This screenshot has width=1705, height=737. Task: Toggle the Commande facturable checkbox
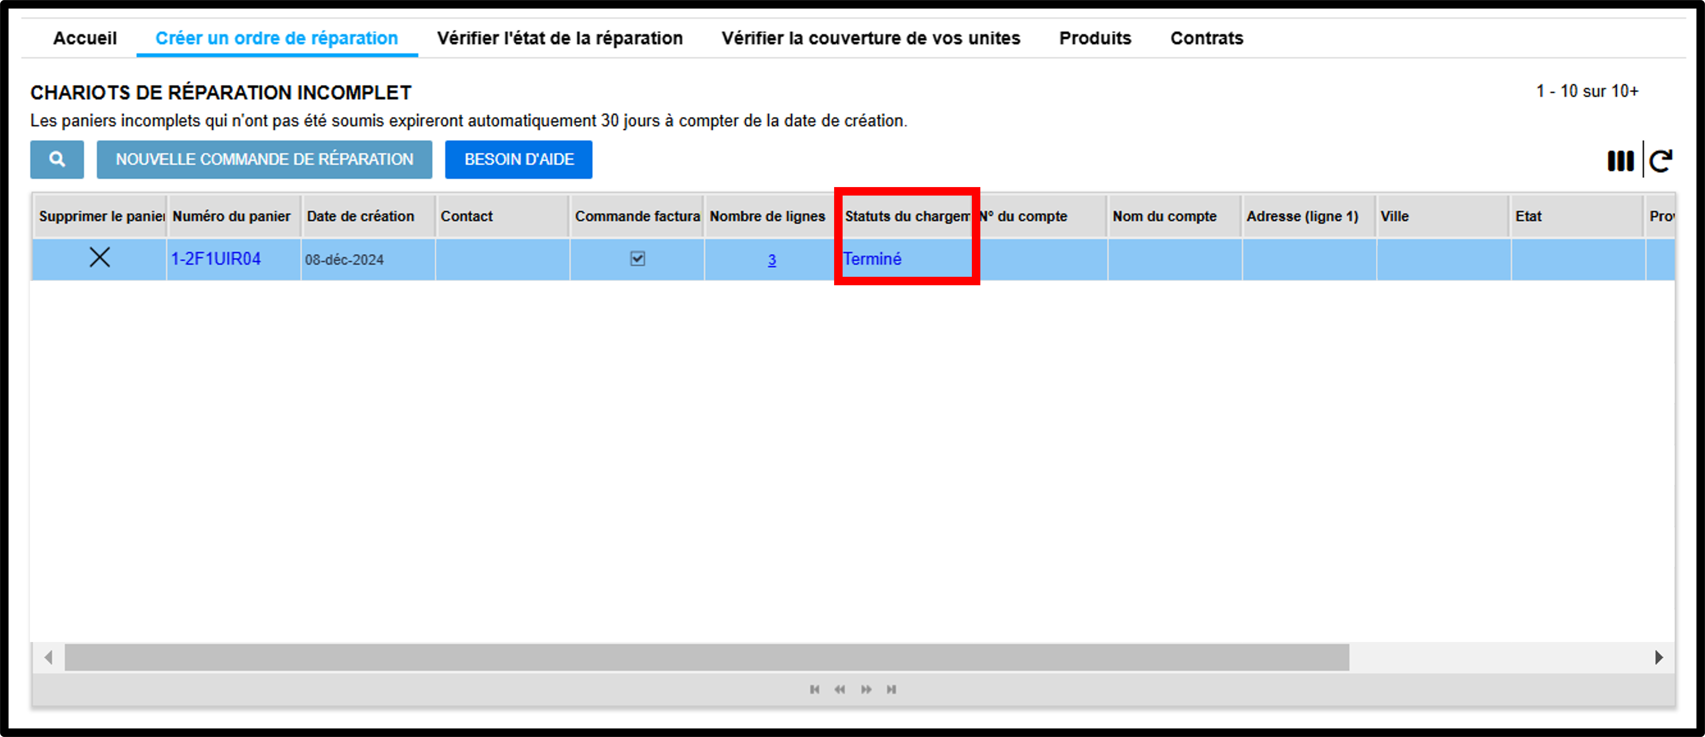pos(637,259)
